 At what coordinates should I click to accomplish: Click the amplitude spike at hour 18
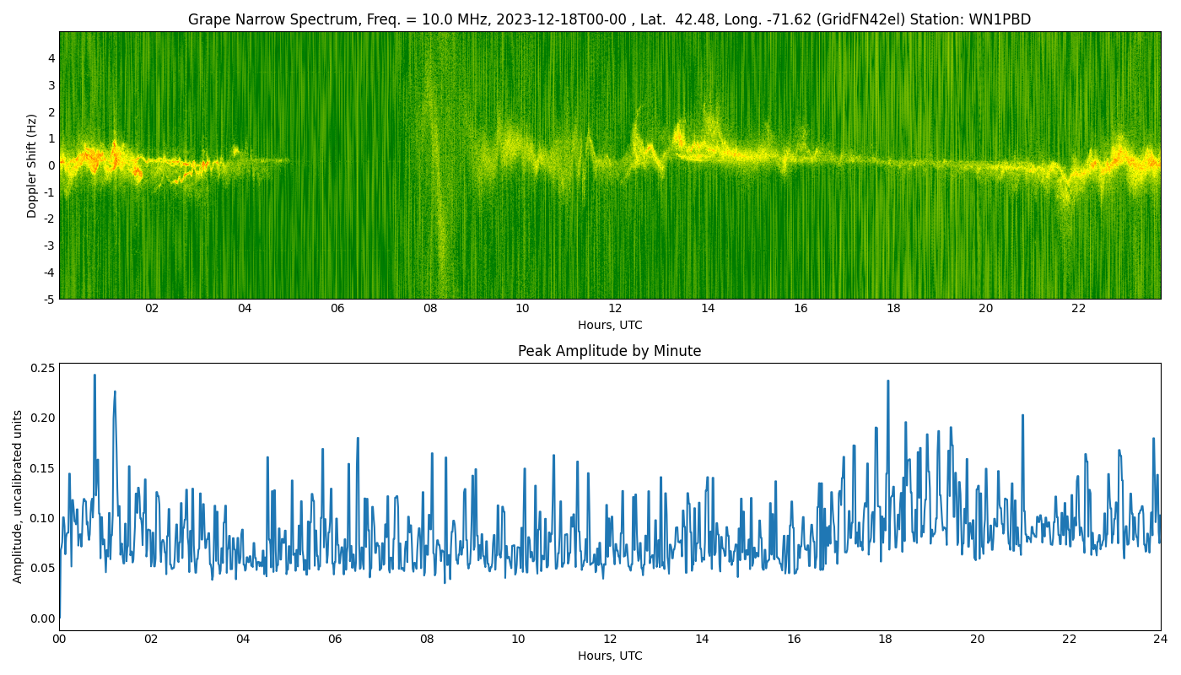[887, 381]
